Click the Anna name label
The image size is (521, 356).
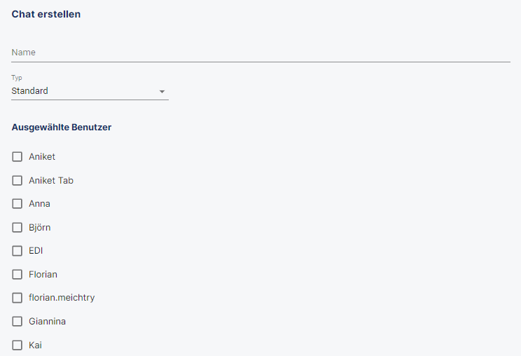pyautogui.click(x=39, y=204)
